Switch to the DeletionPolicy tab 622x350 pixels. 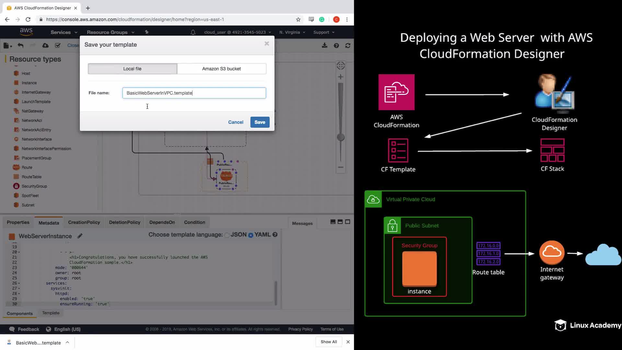124,222
